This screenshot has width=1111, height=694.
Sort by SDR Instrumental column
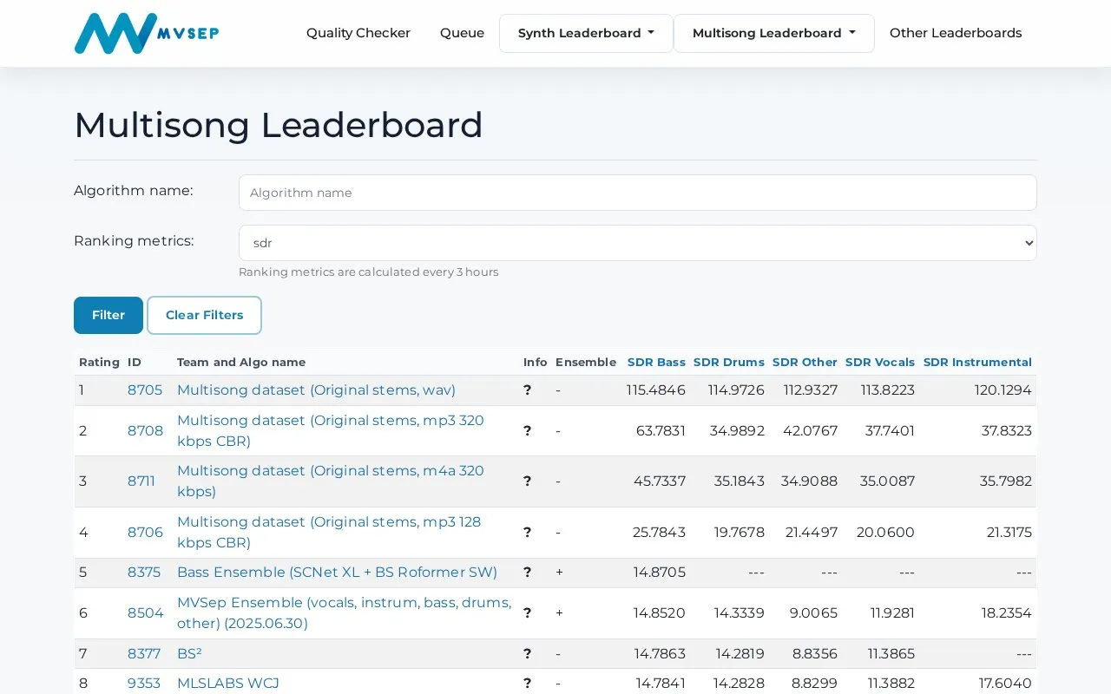pos(977,362)
